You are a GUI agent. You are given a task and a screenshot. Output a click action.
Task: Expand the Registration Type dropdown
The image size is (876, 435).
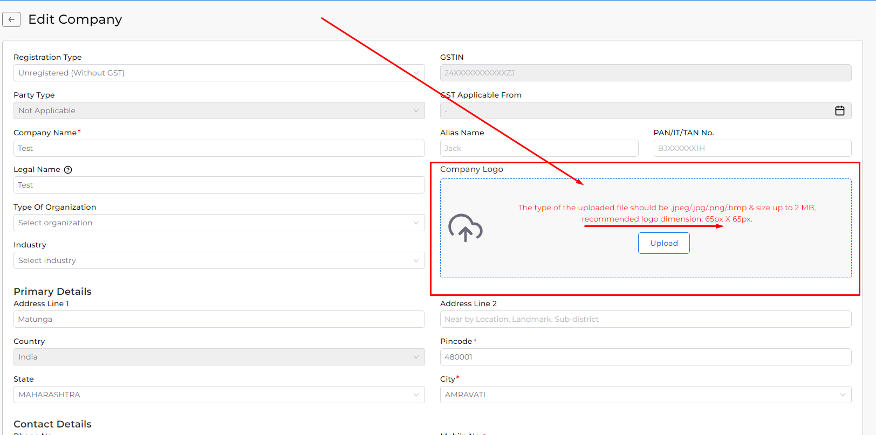[218, 73]
